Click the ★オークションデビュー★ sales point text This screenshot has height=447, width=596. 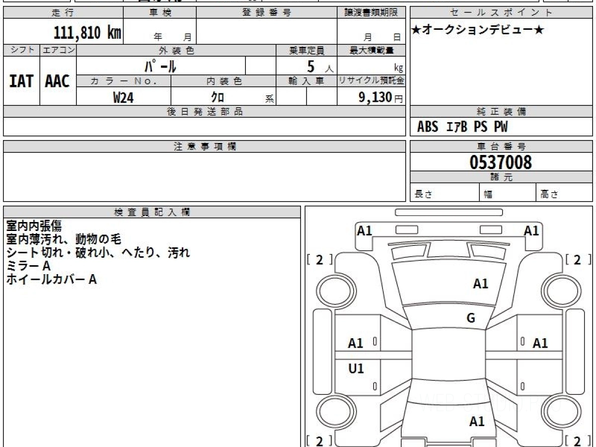(478, 30)
